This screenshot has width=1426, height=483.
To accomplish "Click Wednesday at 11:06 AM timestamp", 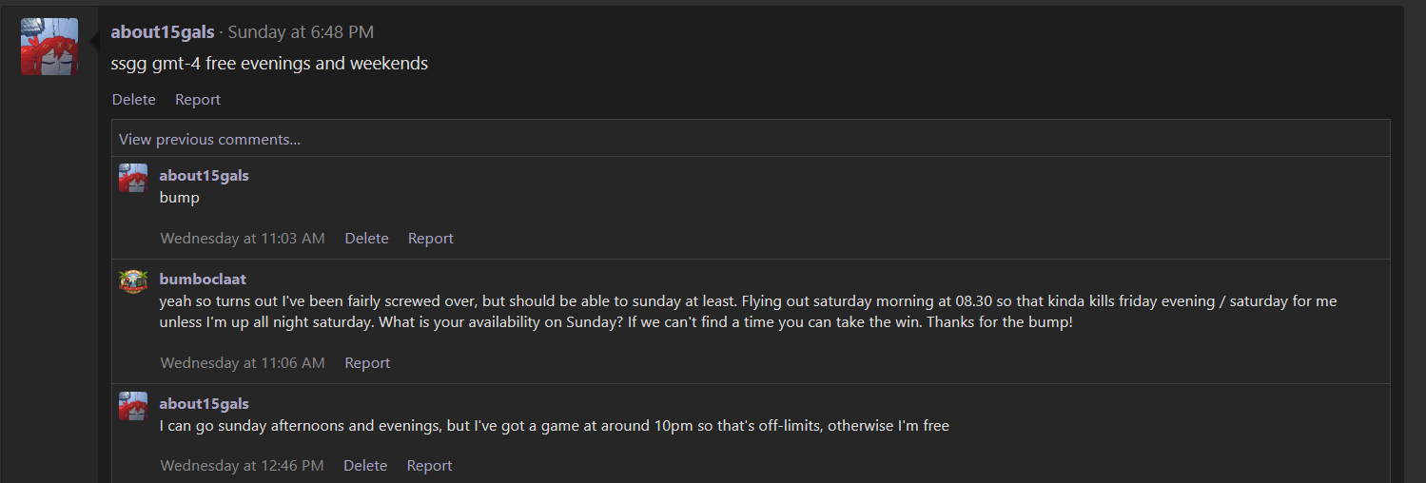I will tap(243, 363).
